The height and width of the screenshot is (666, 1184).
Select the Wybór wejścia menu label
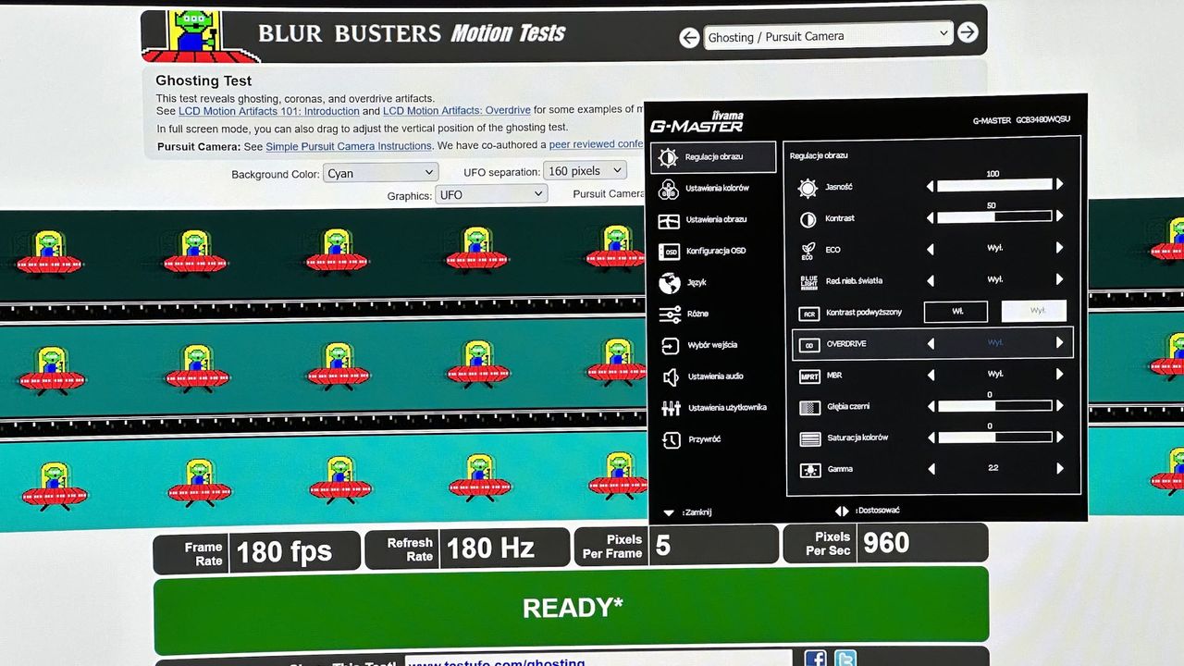pos(712,345)
